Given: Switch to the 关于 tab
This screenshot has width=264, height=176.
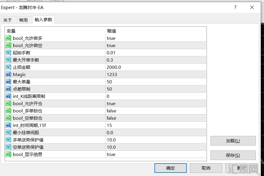Looking at the screenshot, I should coord(8,20).
